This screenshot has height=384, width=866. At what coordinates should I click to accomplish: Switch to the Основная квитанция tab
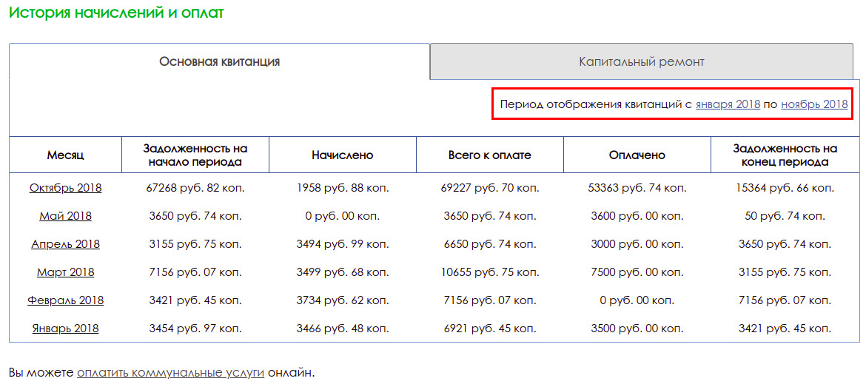click(219, 62)
